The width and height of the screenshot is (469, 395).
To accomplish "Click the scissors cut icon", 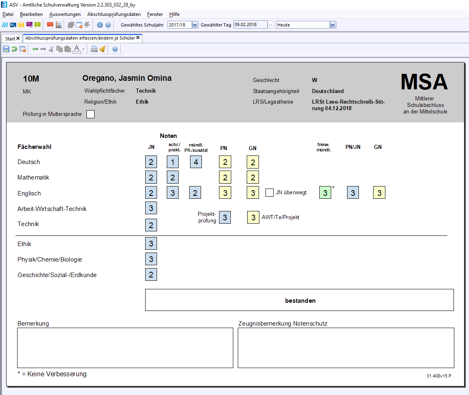I will tap(51, 49).
